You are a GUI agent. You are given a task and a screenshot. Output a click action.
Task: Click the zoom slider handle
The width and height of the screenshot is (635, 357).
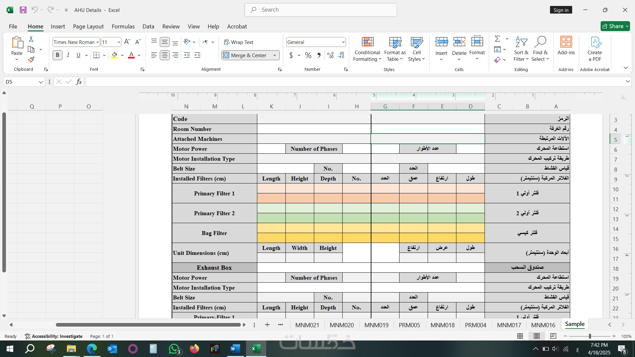590,336
